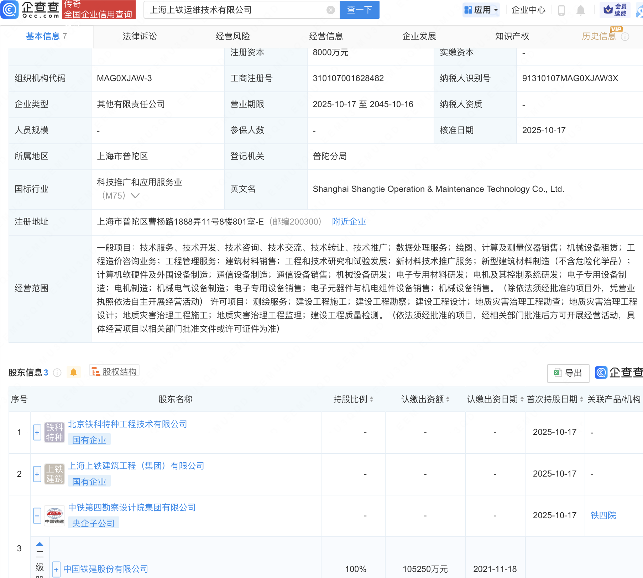The width and height of the screenshot is (643, 578).
Task: Click the company name search input field
Action: pyautogui.click(x=235, y=10)
